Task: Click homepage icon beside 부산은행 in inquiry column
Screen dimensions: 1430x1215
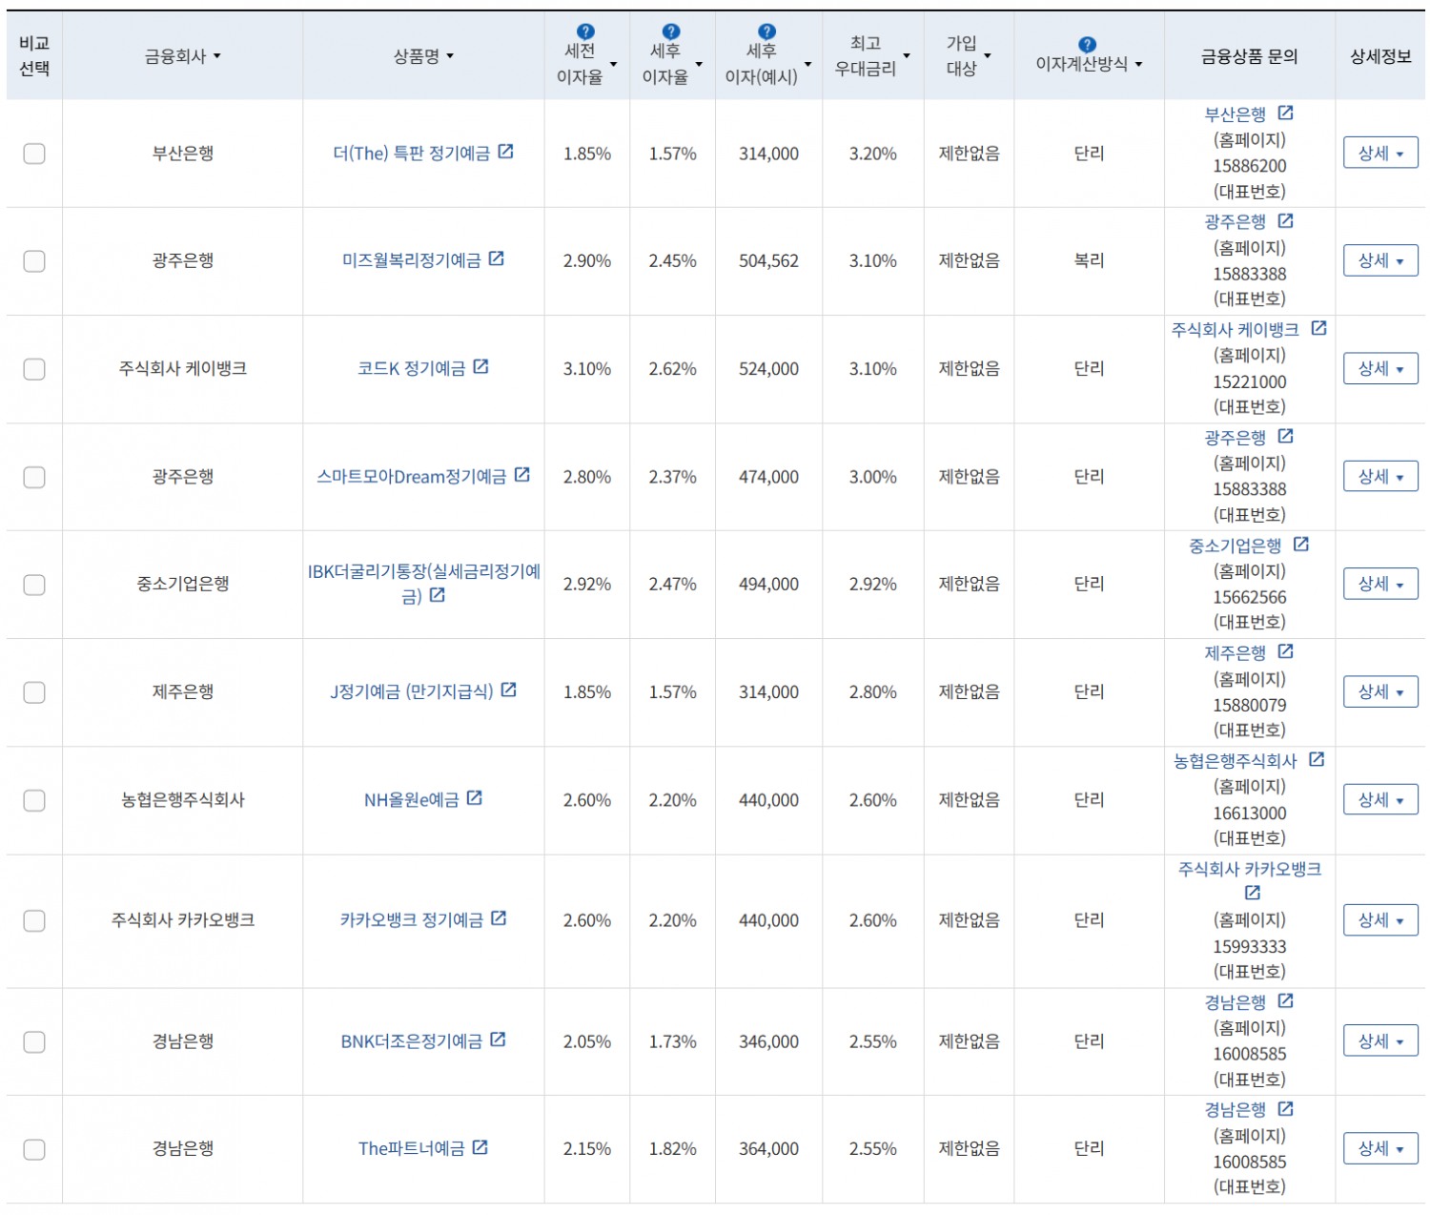Action: [1285, 113]
